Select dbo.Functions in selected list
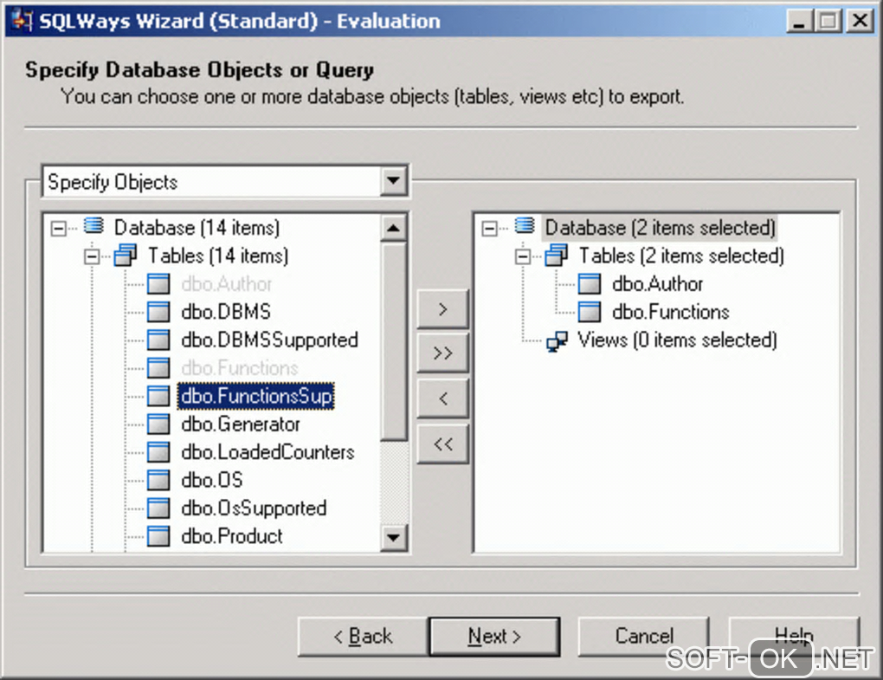Screen dimensions: 883x680 pos(670,312)
